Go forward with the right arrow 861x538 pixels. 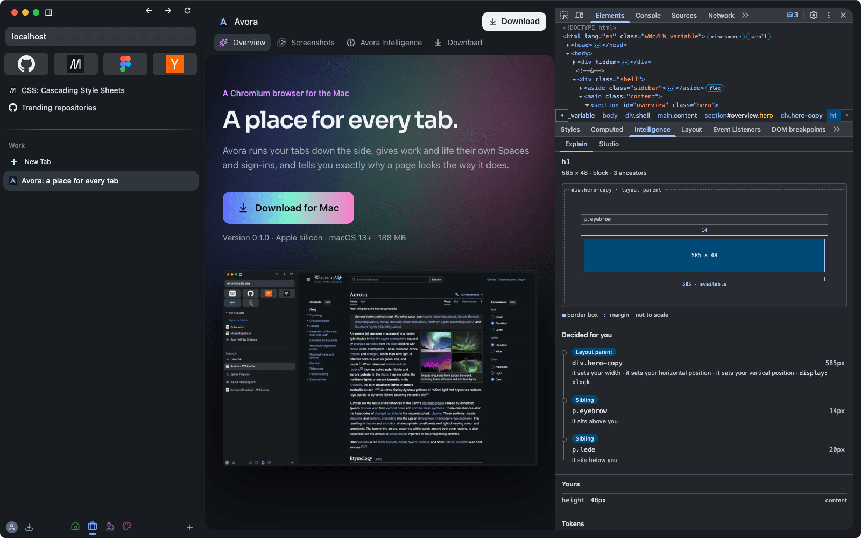coord(168,11)
